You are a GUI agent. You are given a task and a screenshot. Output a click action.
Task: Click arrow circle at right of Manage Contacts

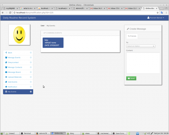[31, 67]
